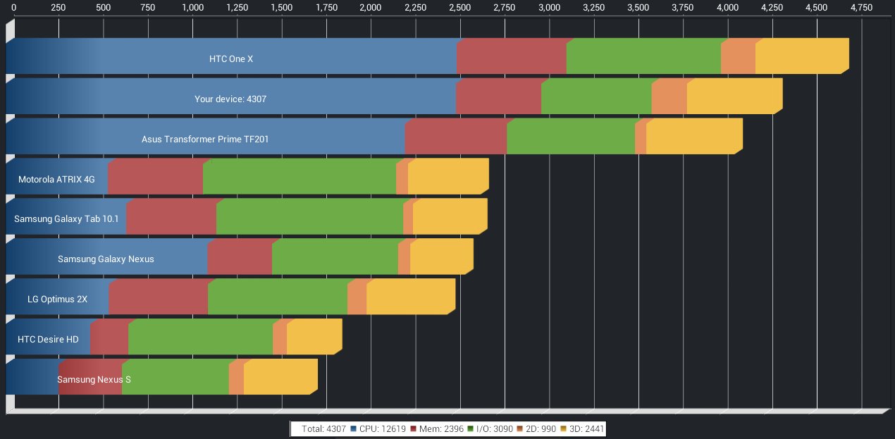Select the green segment of Samsung Galaxy Nexus bar
This screenshot has height=439, width=895.
(335, 257)
